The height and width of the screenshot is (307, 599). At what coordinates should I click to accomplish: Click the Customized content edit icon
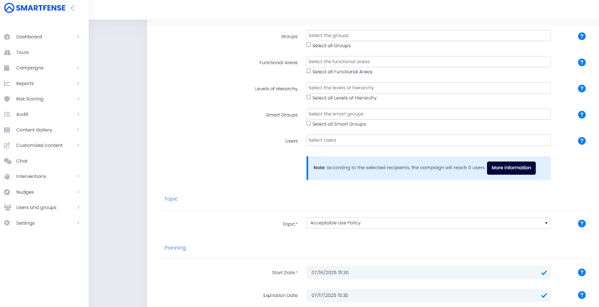click(x=7, y=145)
